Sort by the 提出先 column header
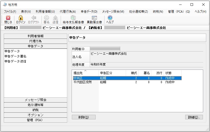The height and width of the screenshot is (132, 210). 85,73
